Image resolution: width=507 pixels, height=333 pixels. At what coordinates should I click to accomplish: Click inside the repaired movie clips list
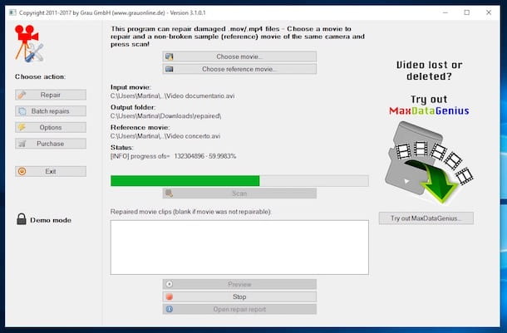pos(239,247)
